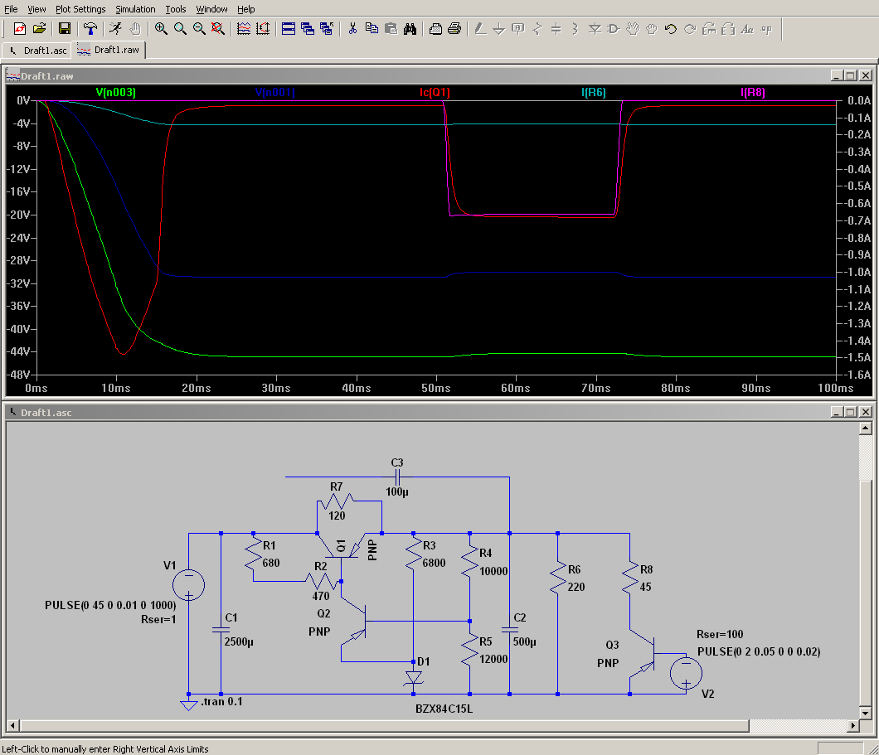Click the I(R8) magenta trace label
The image size is (879, 755).
point(753,93)
